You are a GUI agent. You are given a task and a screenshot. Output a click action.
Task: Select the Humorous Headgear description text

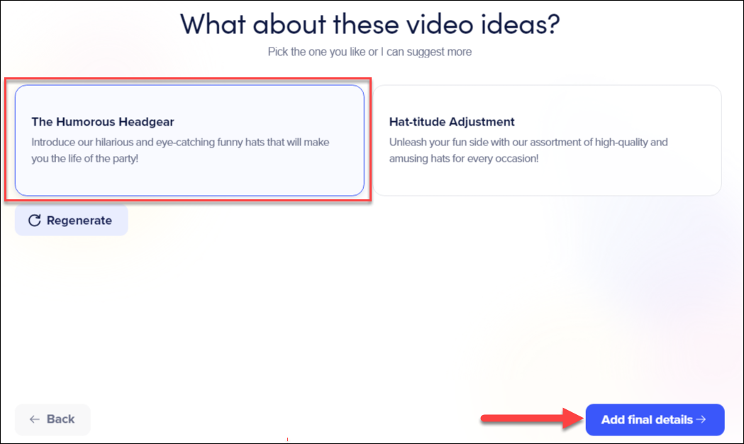tap(179, 150)
